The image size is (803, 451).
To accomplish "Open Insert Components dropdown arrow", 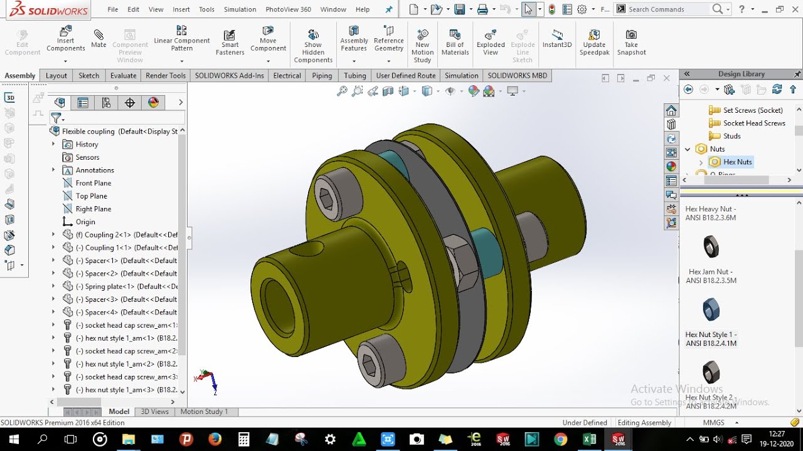I will pyautogui.click(x=66, y=61).
